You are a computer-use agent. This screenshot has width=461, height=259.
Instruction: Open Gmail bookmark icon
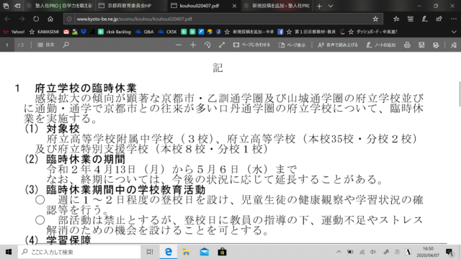(x=66, y=32)
